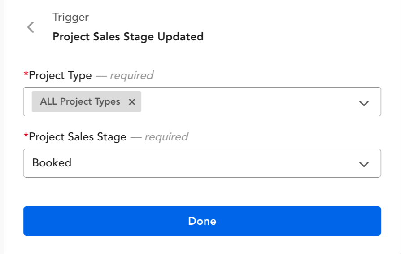Image resolution: width=401 pixels, height=254 pixels.
Task: Click empty space in Project Type field
Action: coord(247,102)
